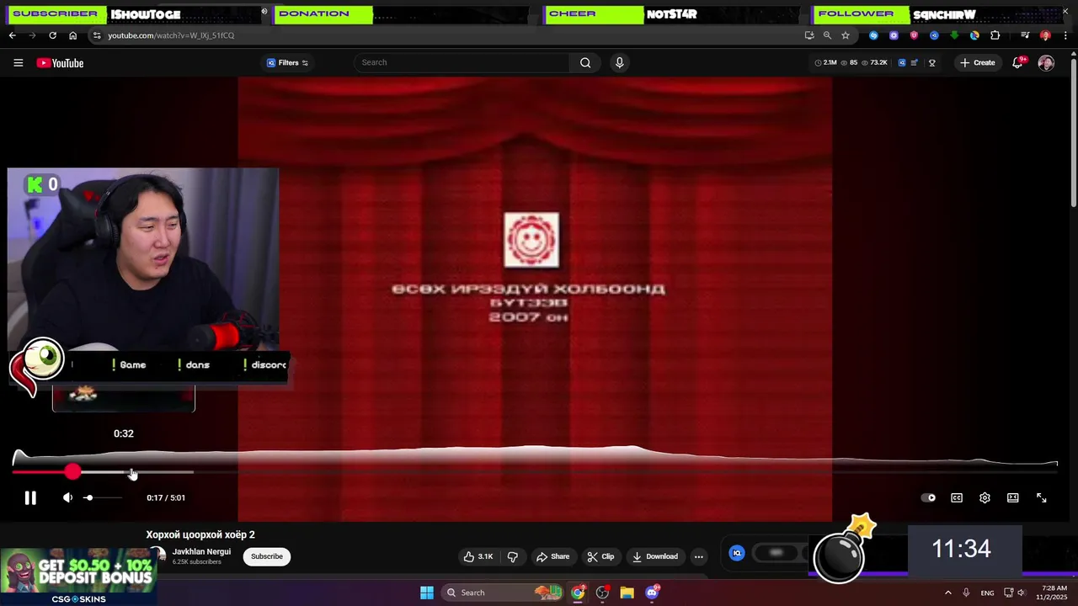This screenshot has height=606, width=1078.
Task: Open OBS Studio from taskbar
Action: [x=602, y=593]
